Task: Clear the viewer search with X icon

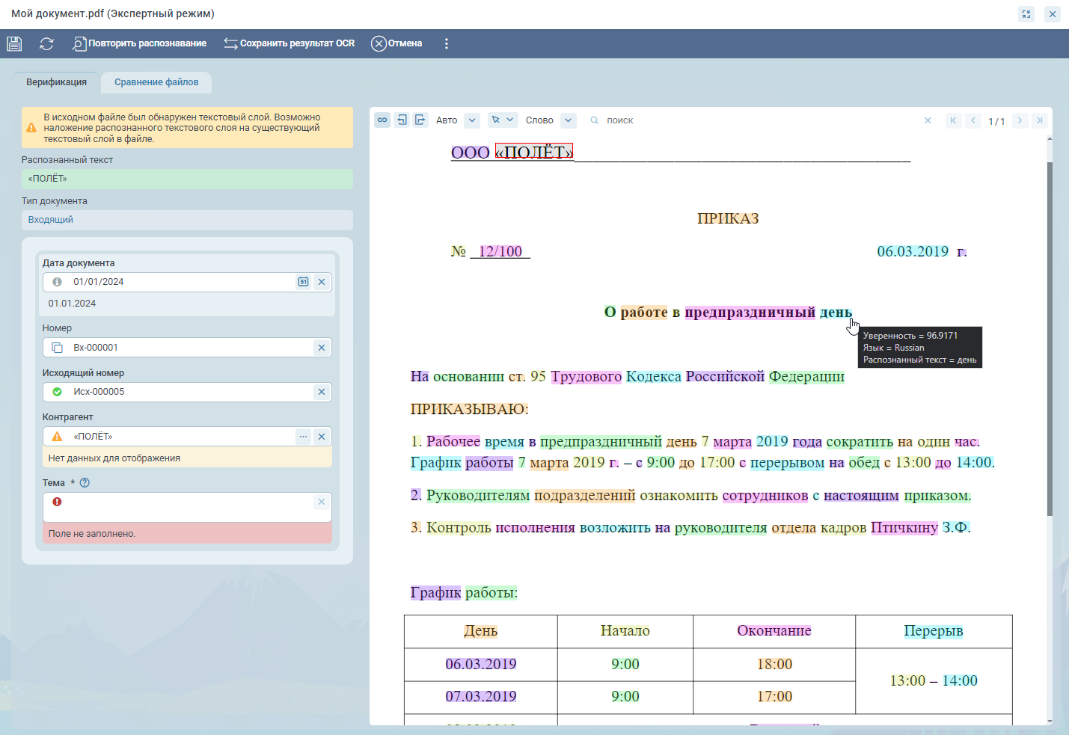Action: click(928, 120)
